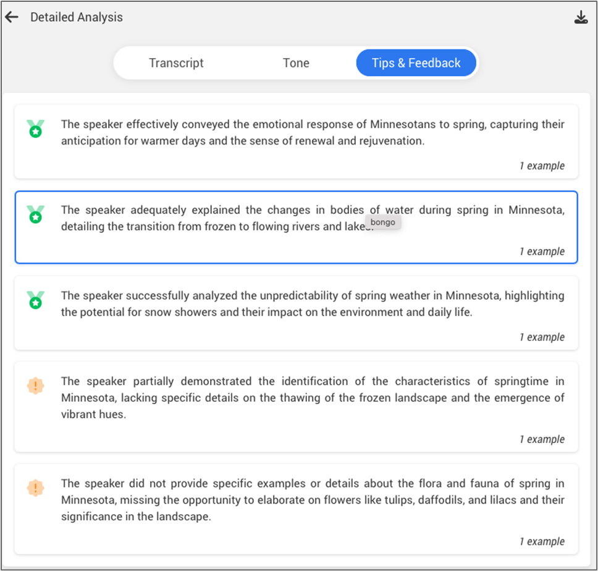Switch to the Transcript tab
This screenshot has height=571, width=598.
[176, 63]
